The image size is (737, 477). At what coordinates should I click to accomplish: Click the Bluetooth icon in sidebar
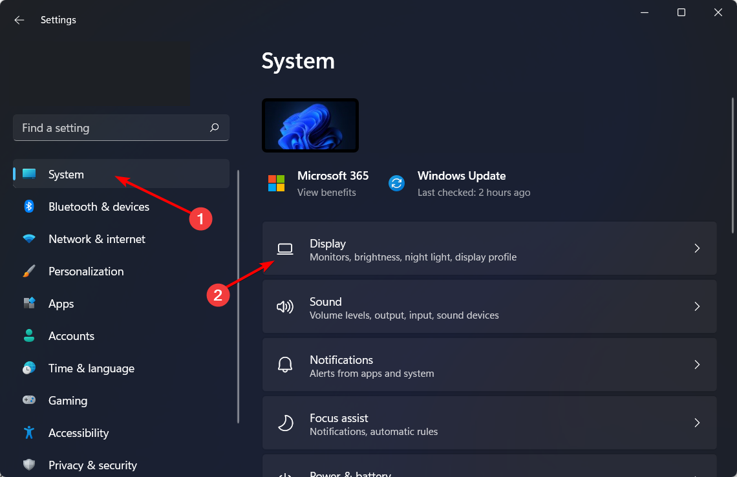point(29,206)
